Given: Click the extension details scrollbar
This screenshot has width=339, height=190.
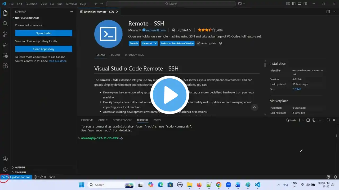Looking at the screenshot, I should coord(265,64).
